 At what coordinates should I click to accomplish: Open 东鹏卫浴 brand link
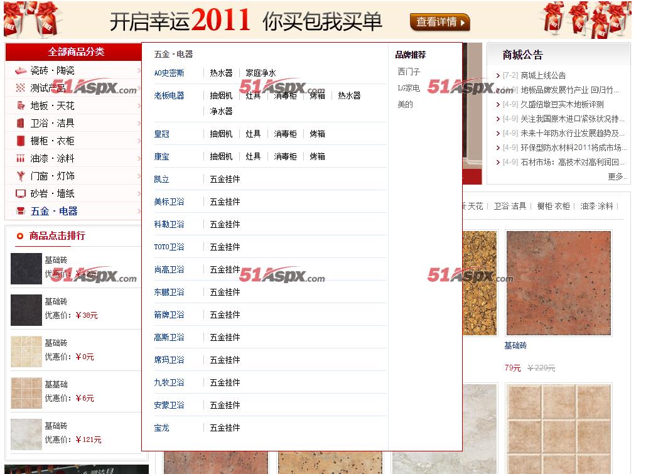pyautogui.click(x=169, y=292)
